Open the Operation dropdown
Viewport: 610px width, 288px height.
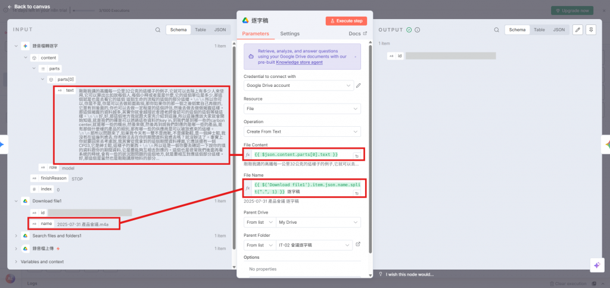pyautogui.click(x=302, y=132)
